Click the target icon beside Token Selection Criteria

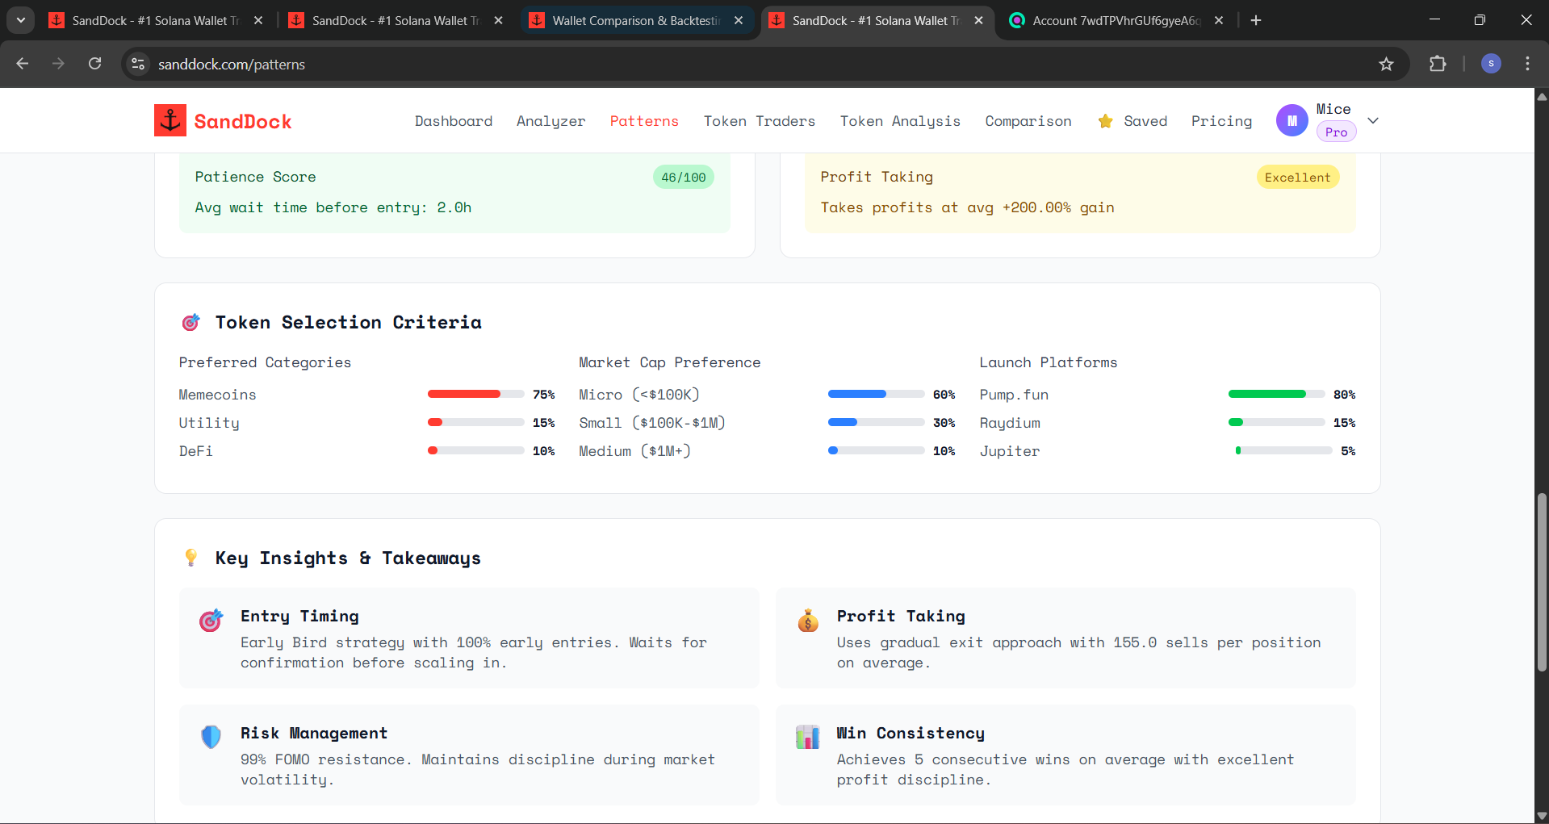[x=191, y=322]
